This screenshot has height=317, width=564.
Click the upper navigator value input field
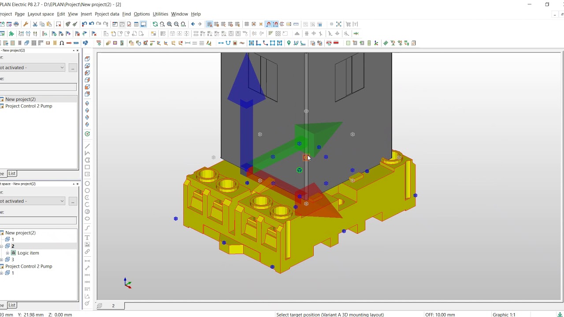[x=38, y=87]
